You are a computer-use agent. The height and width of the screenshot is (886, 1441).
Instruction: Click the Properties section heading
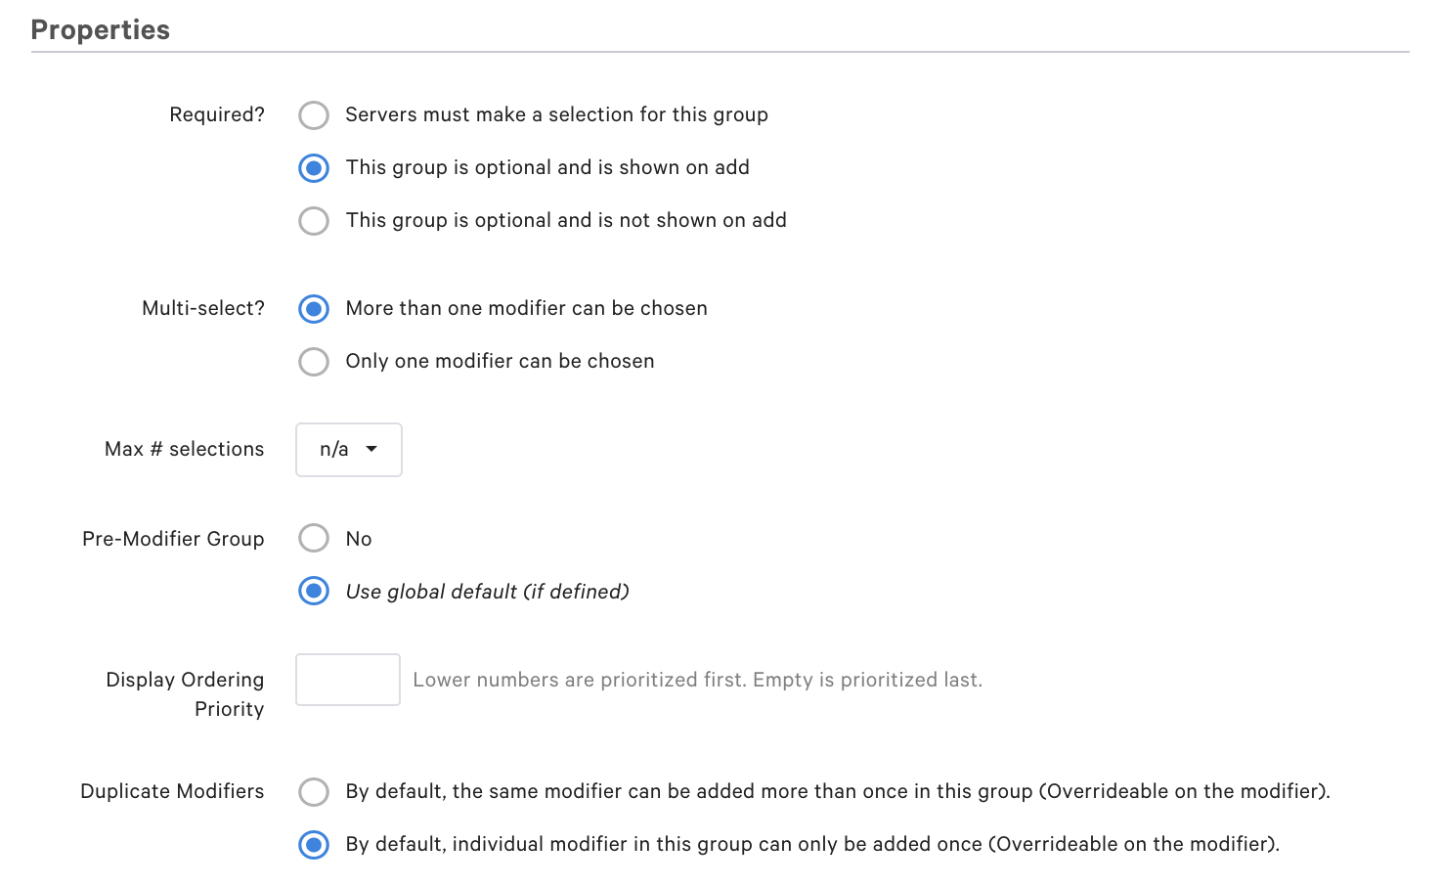tap(100, 29)
